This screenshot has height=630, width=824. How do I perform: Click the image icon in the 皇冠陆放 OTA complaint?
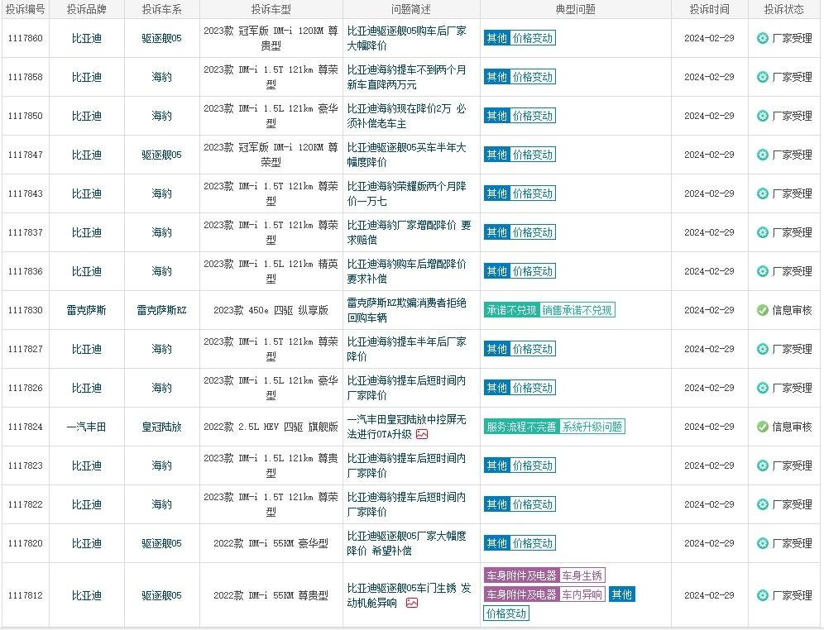pos(422,434)
